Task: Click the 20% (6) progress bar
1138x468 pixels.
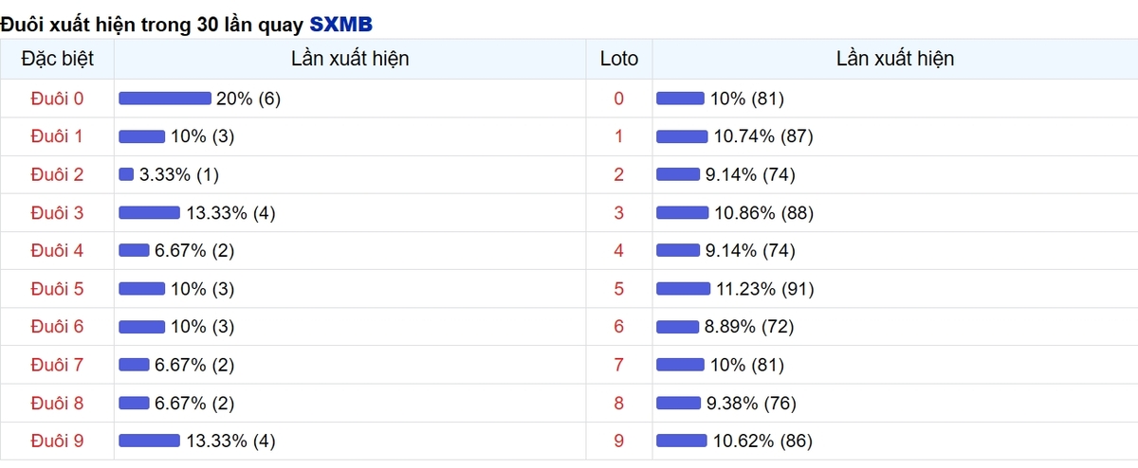Action: pyautogui.click(x=165, y=99)
